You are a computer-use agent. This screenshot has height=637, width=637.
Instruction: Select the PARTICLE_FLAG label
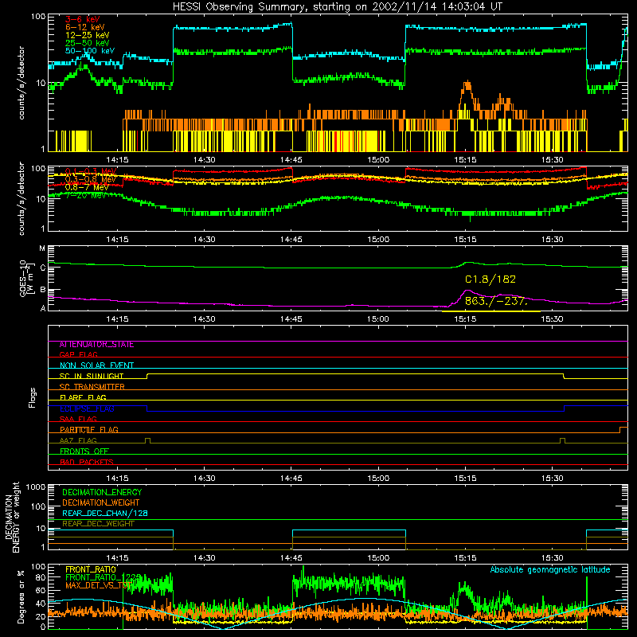89,430
